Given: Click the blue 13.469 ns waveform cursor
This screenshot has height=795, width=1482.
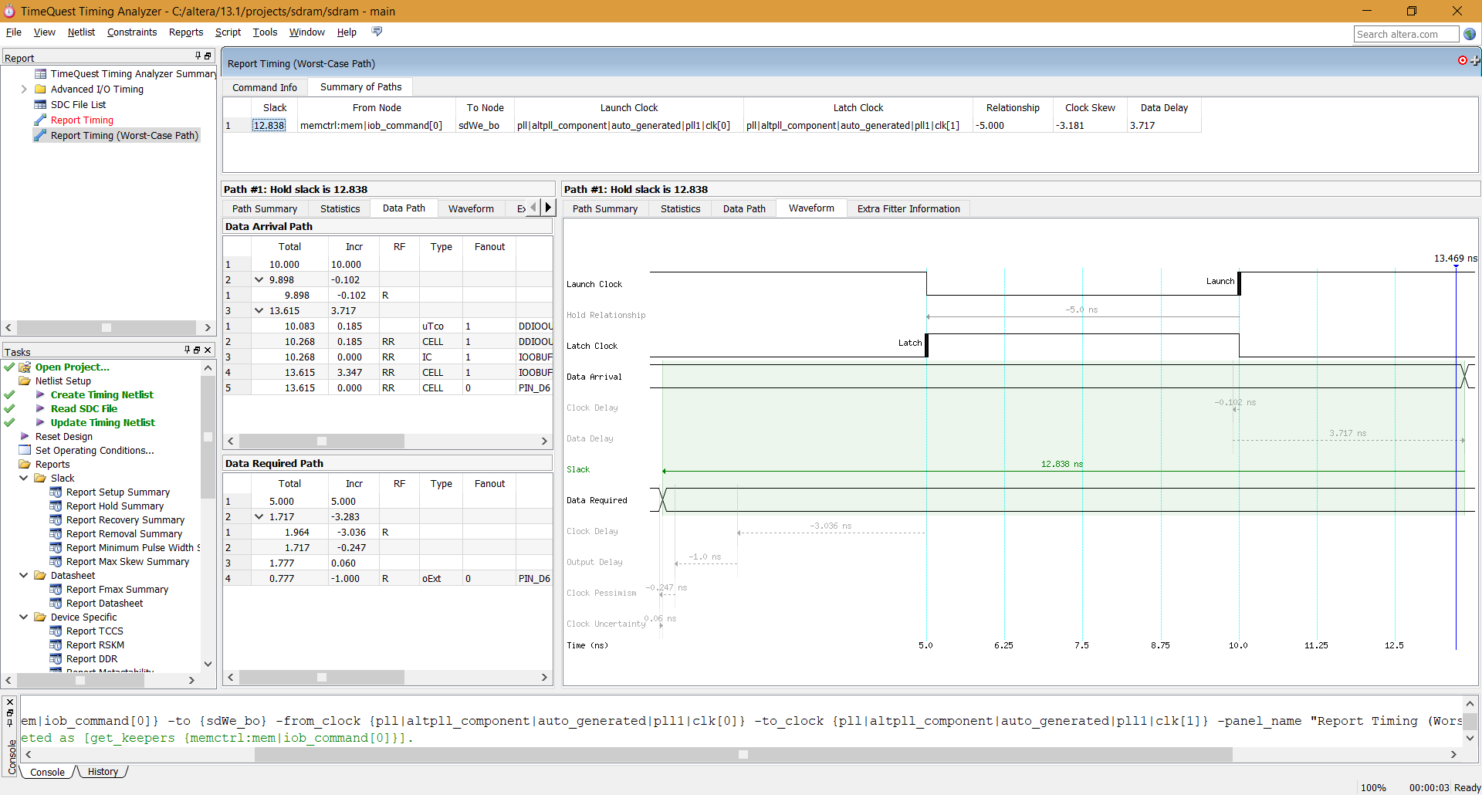Looking at the screenshot, I should (1456, 455).
